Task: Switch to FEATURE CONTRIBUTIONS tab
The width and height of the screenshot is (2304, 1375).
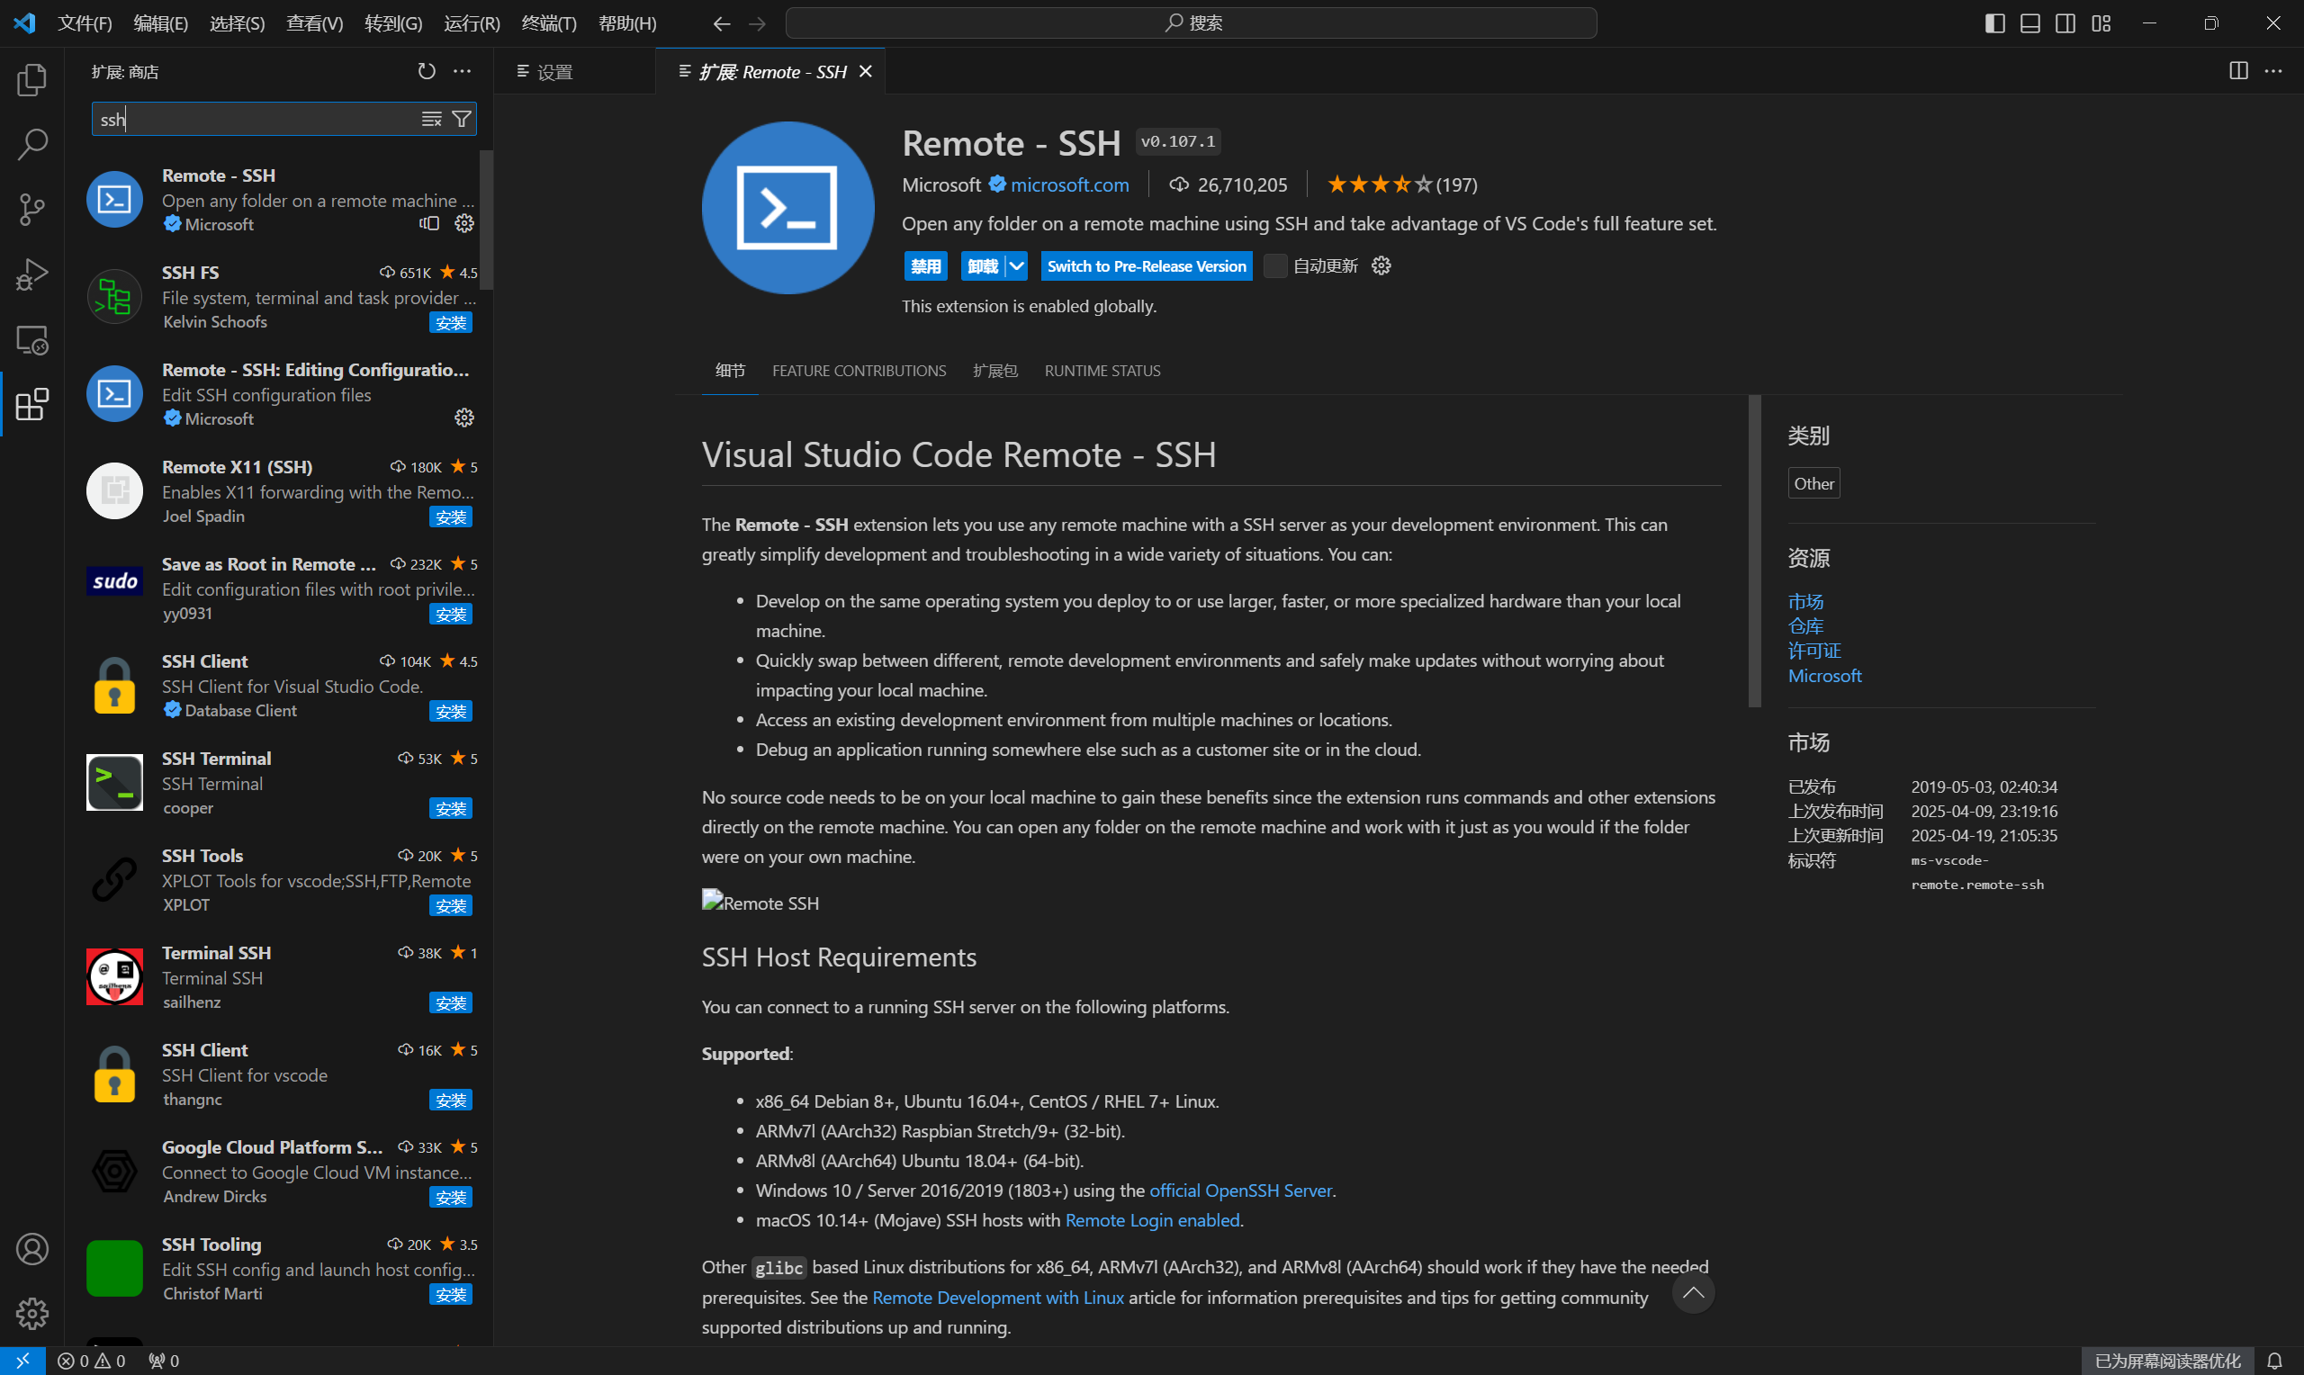Action: click(x=859, y=371)
